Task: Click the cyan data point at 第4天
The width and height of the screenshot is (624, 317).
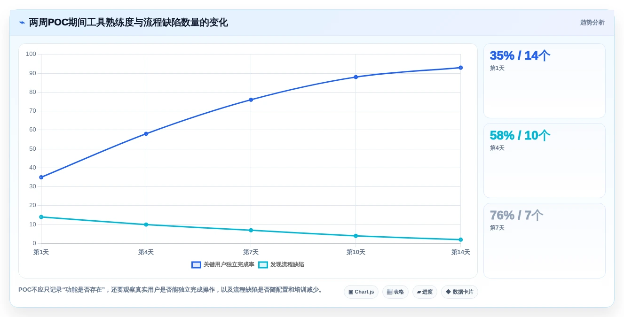Action: pyautogui.click(x=146, y=224)
